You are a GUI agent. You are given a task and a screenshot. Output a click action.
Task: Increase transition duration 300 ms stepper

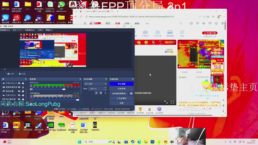[x=105, y=88]
